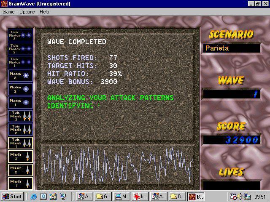Click the SHOTS FIRED 77 line
Image resolution: width=270 pixels, height=202 pixels.
[82, 58]
